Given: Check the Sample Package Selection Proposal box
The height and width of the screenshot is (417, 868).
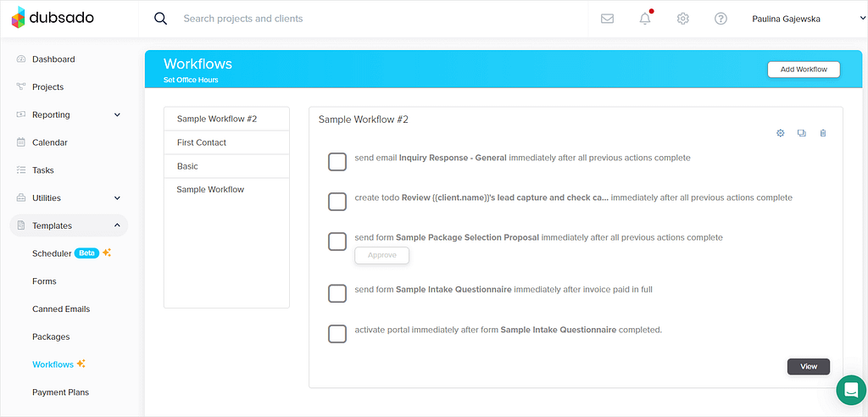Looking at the screenshot, I should (337, 242).
